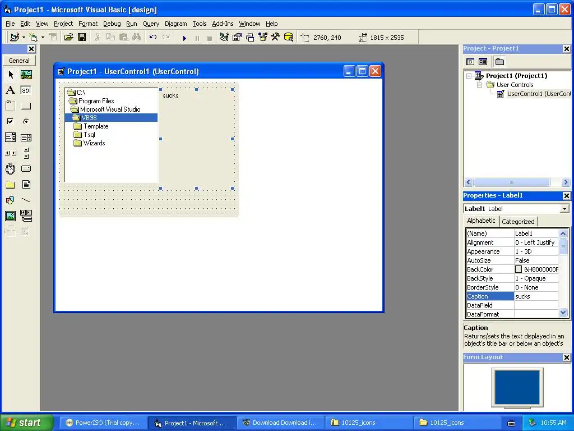Select the DirListBox control tool

tap(11, 184)
